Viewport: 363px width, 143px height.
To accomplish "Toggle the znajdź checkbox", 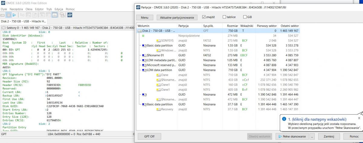I will coord(204,17).
